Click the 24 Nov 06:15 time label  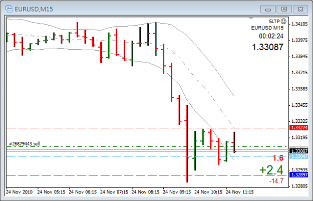[83, 192]
